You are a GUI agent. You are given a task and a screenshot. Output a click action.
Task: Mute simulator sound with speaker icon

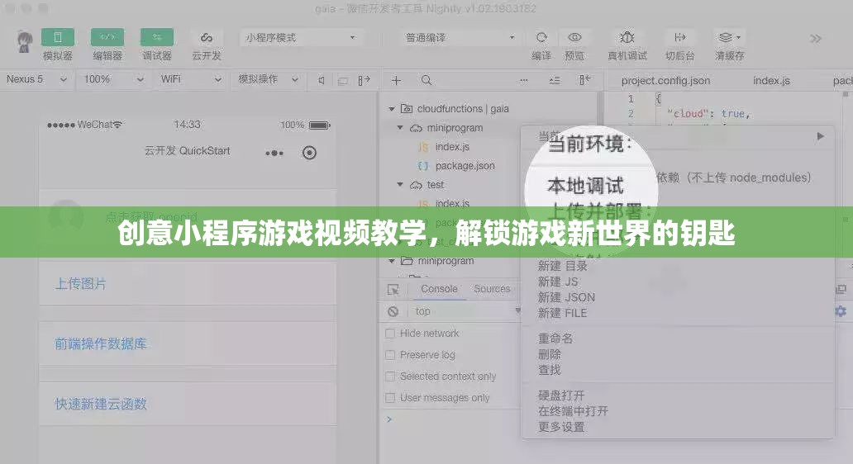[x=322, y=80]
